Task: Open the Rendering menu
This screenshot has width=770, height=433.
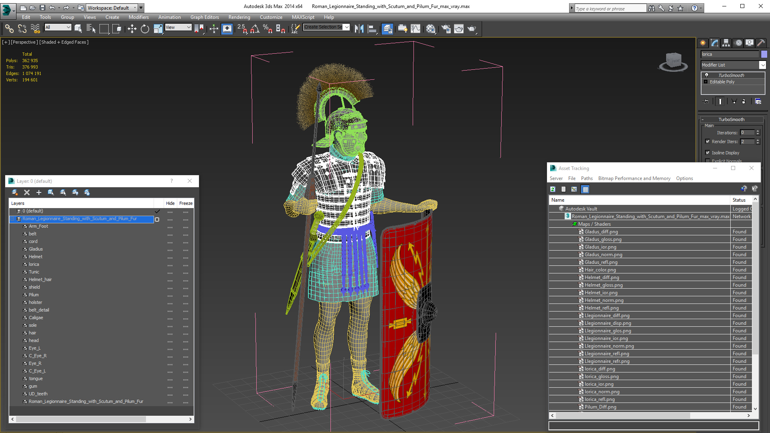Action: tap(239, 17)
